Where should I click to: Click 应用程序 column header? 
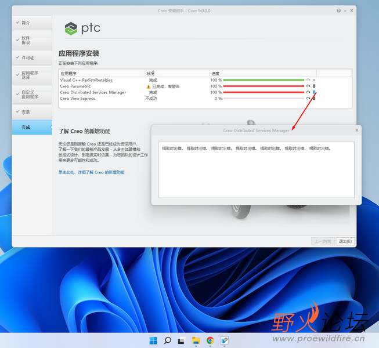(102, 74)
